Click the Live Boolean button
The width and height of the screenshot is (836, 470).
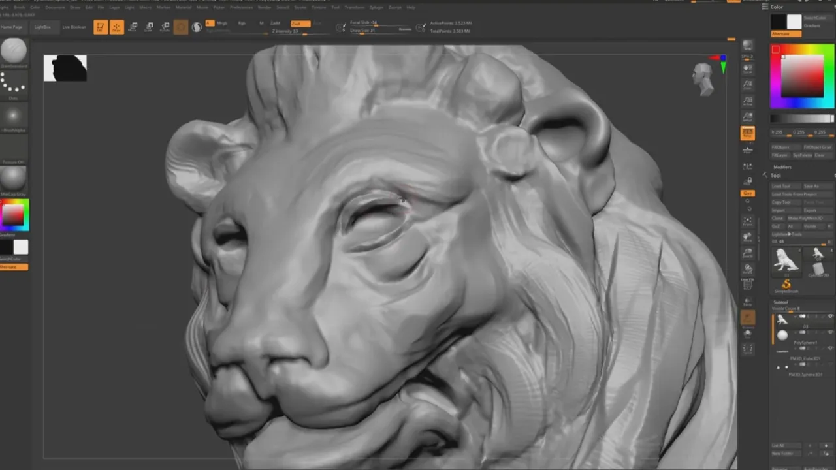pos(74,27)
